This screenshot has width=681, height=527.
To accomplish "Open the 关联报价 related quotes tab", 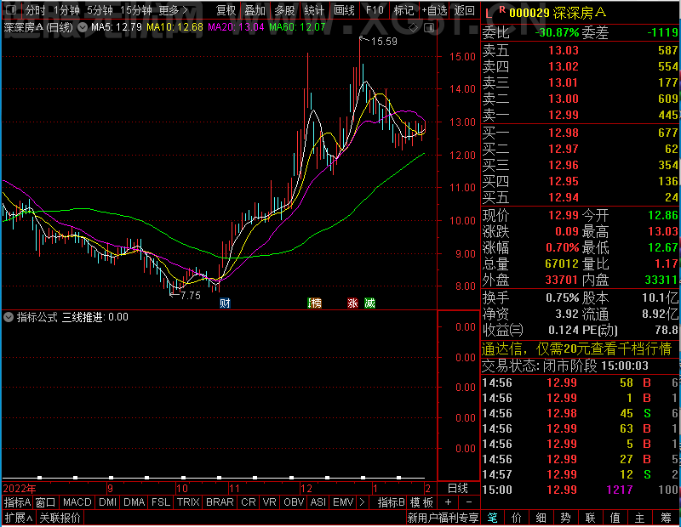I will pyautogui.click(x=60, y=518).
